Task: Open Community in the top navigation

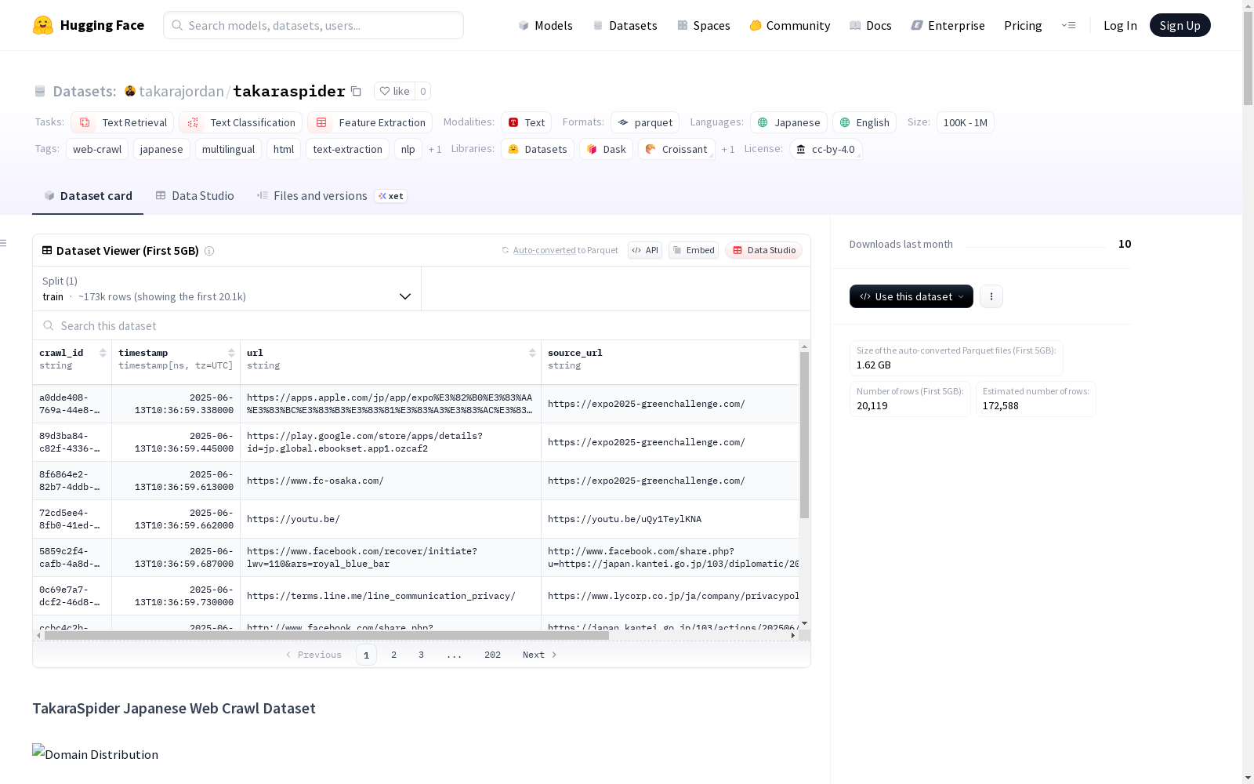Action: coord(789,25)
